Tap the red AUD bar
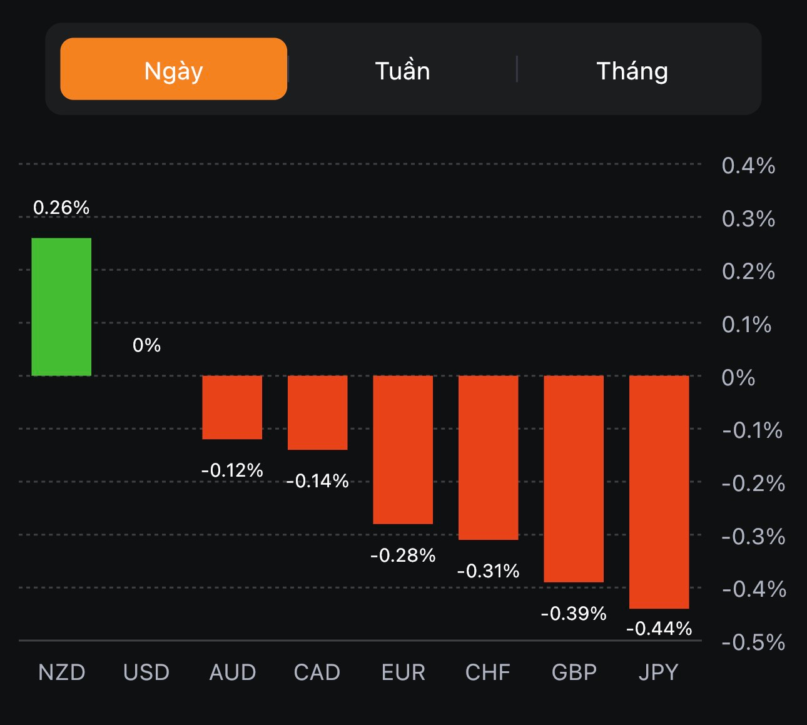 [x=232, y=407]
